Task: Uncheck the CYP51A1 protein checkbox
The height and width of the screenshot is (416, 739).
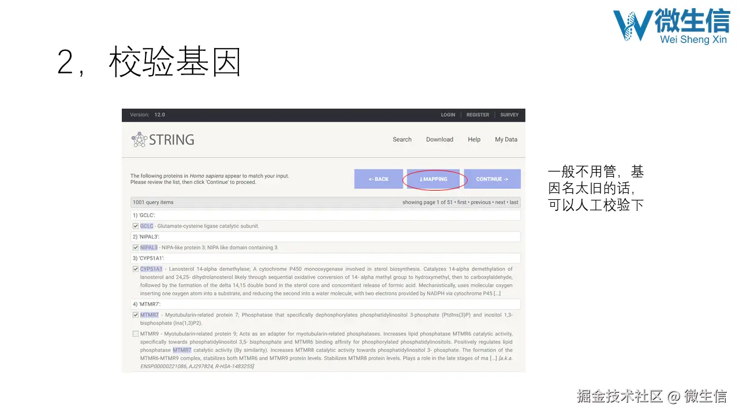Action: pos(136,269)
